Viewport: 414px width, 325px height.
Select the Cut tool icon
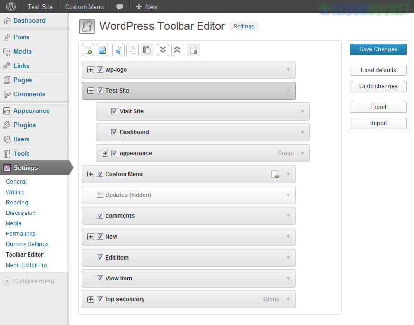pos(118,50)
